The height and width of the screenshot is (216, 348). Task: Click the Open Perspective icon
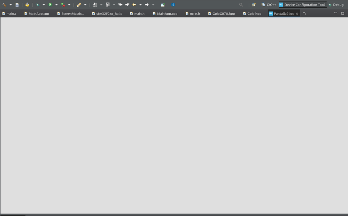[x=254, y=5]
